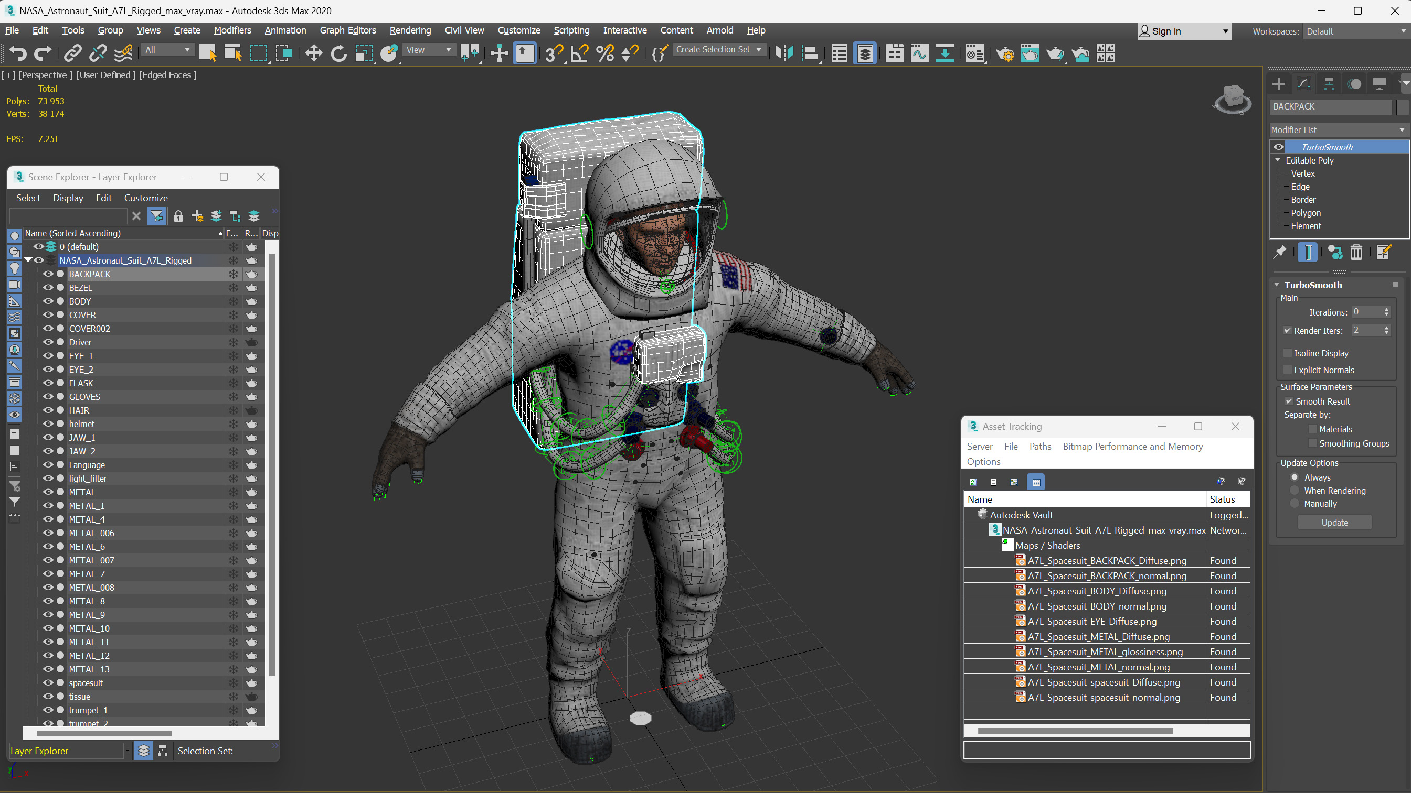This screenshot has width=1411, height=793.
Task: Open the Curve Editor from toolbar
Action: (920, 53)
